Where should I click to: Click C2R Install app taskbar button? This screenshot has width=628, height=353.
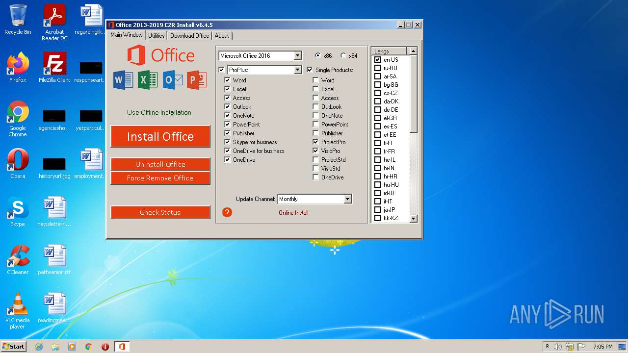point(122,347)
